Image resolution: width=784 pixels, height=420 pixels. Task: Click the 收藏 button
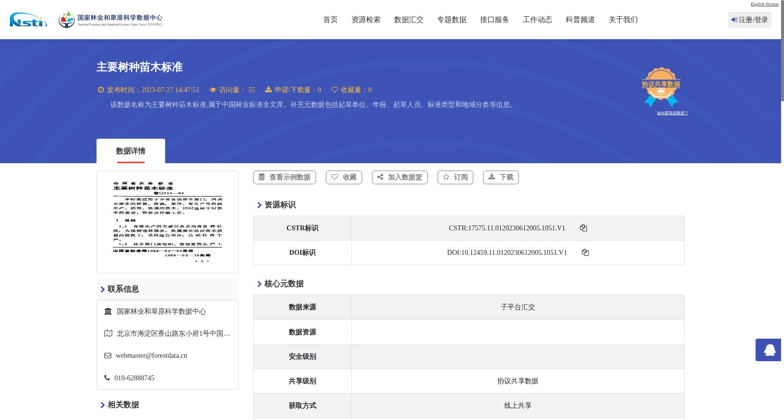(344, 177)
